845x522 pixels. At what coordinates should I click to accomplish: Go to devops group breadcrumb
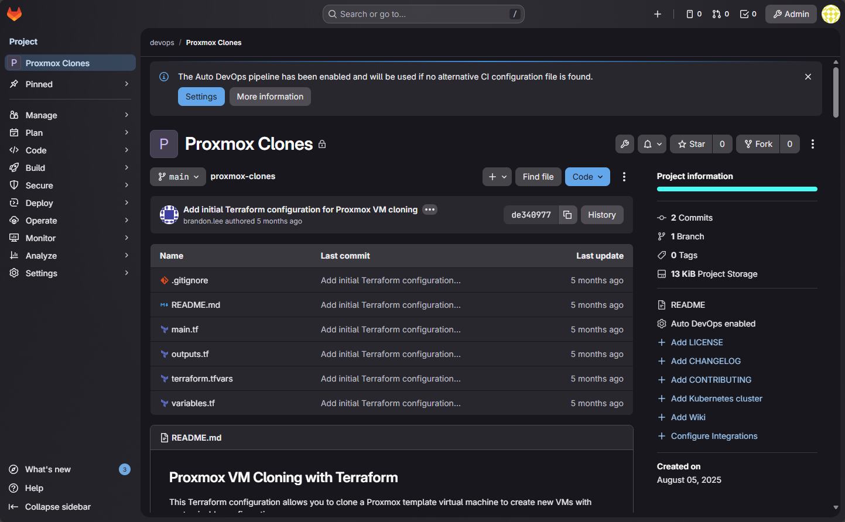162,43
